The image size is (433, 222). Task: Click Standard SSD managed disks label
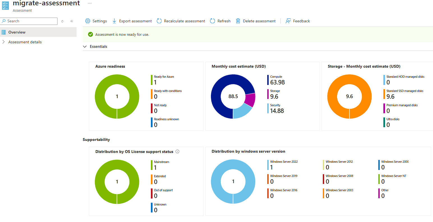click(x=405, y=91)
